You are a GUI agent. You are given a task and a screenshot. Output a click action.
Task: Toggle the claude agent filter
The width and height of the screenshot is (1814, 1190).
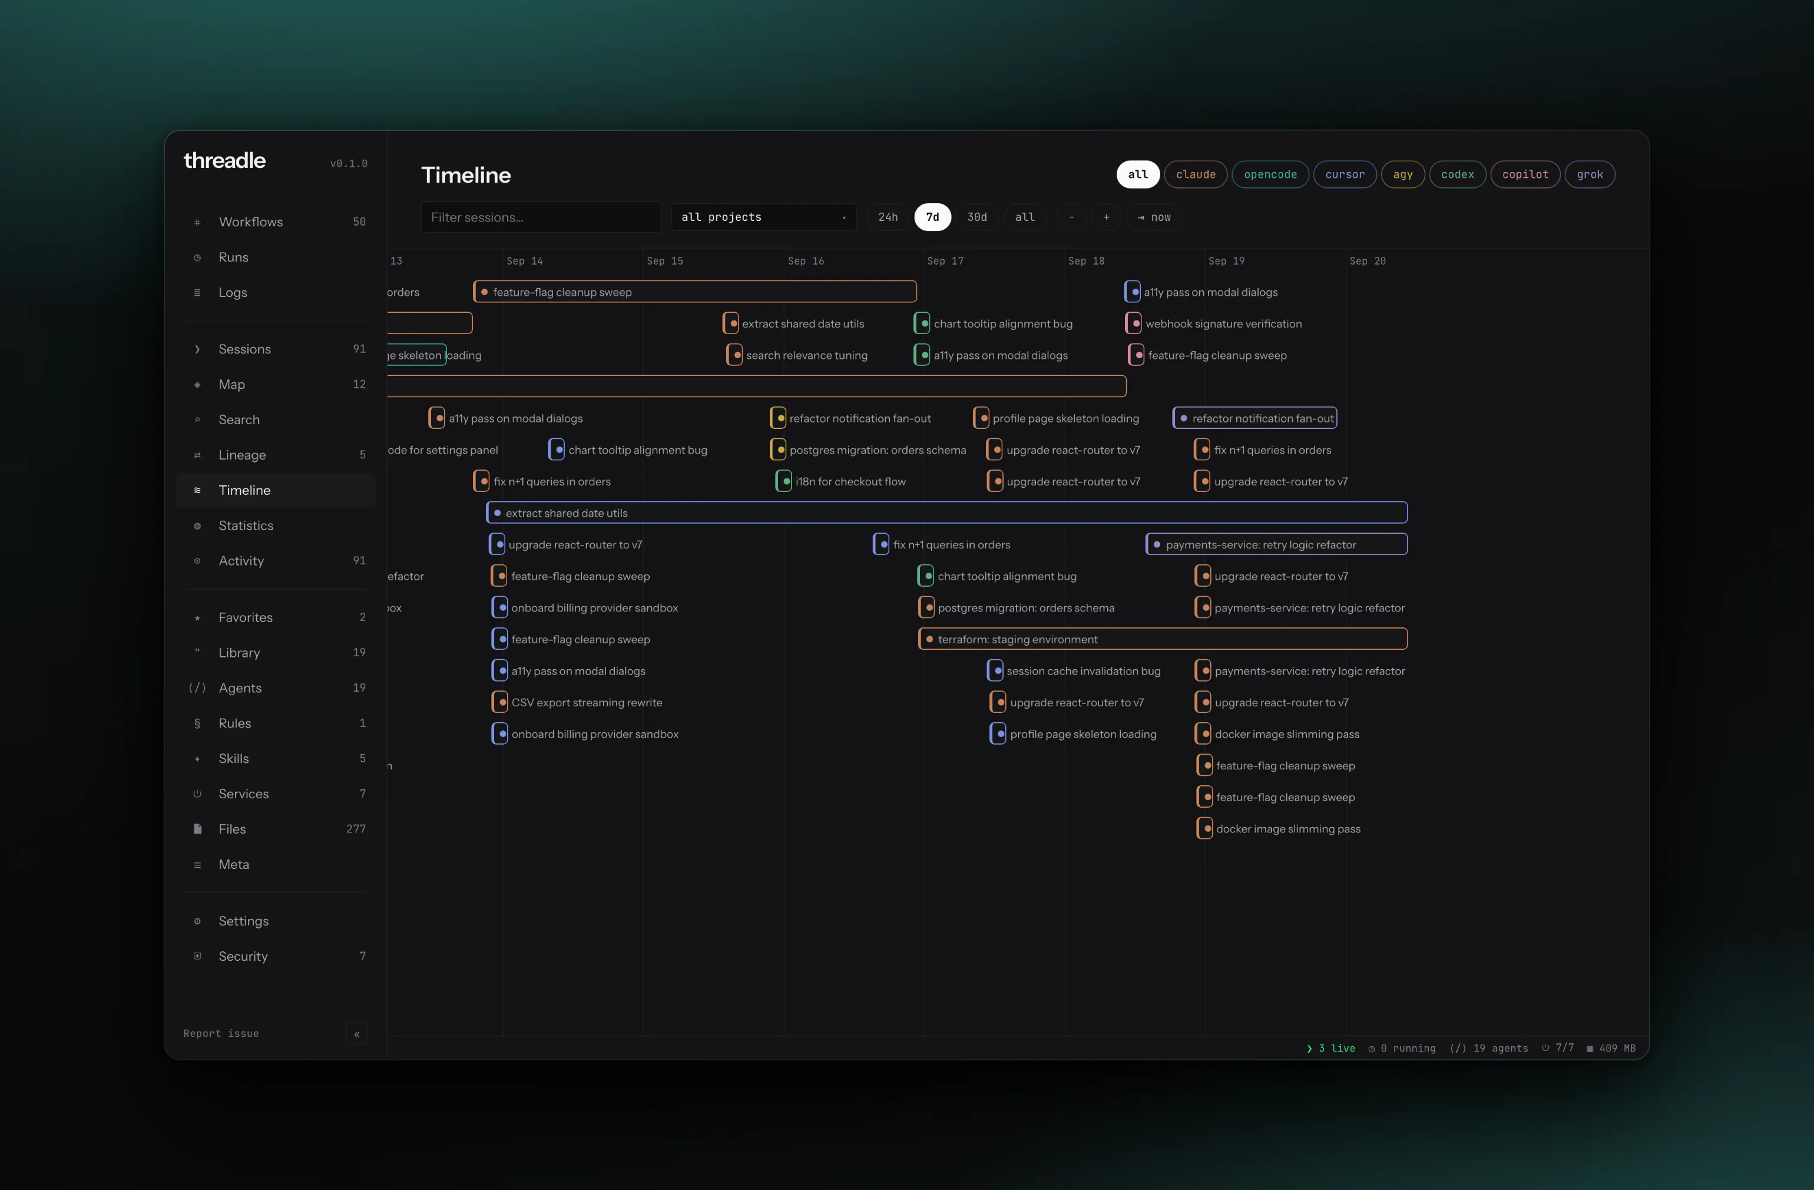(1196, 174)
